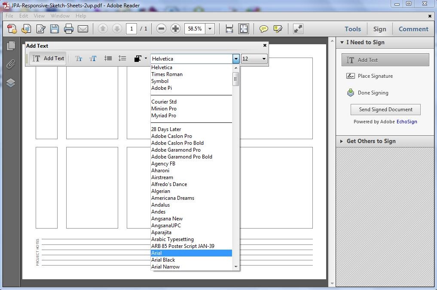Add a sticky note comment
437x290 pixels.
[x=264, y=29]
